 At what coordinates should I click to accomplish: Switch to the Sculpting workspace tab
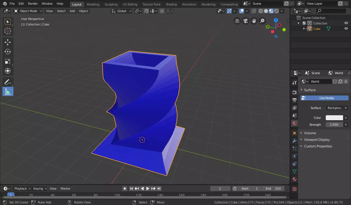point(111,4)
